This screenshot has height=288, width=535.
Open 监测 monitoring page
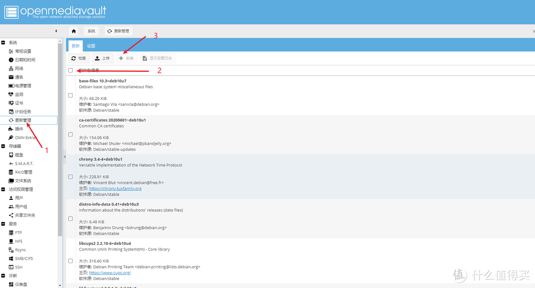pyautogui.click(x=16, y=95)
